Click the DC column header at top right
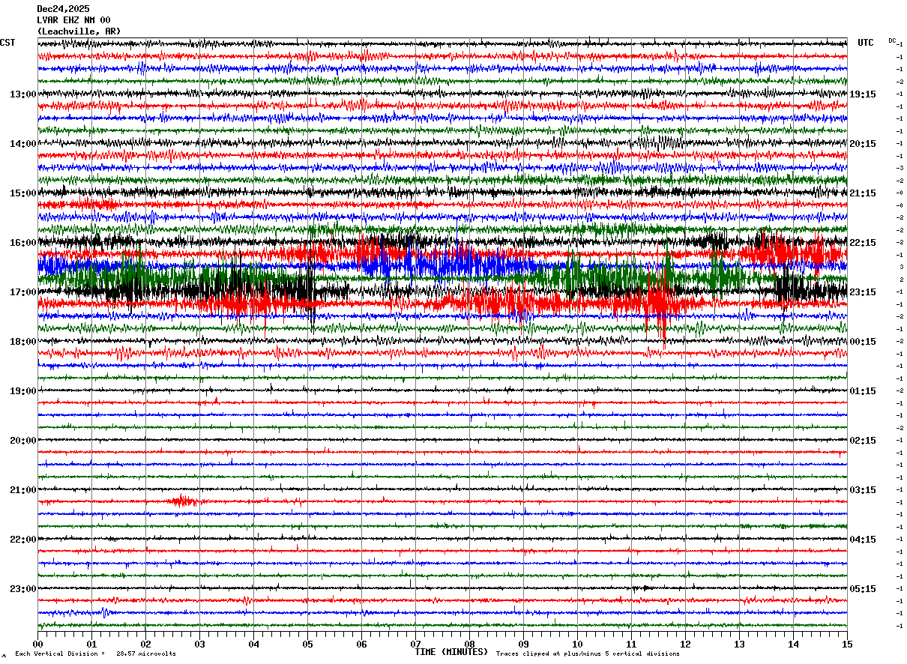The image size is (907, 664). pos(892,40)
